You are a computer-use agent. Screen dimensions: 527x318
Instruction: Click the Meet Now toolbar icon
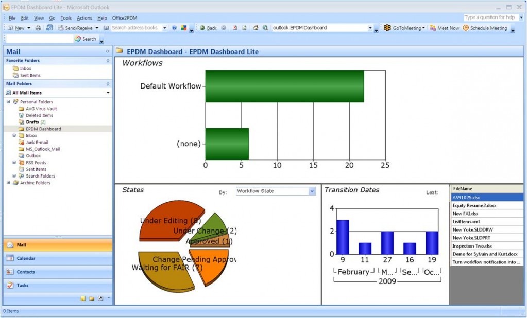pos(444,28)
